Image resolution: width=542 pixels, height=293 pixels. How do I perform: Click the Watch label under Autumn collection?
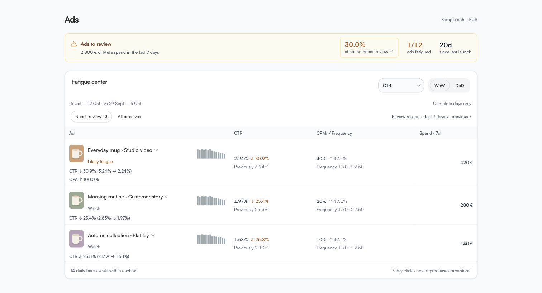[x=94, y=246]
